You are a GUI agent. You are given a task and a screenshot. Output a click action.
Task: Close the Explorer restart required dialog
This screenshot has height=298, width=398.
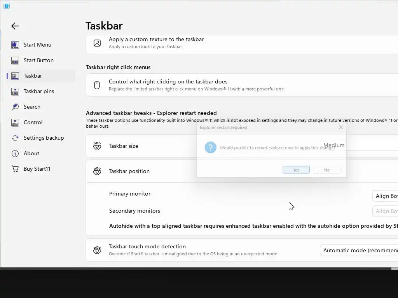click(340, 127)
